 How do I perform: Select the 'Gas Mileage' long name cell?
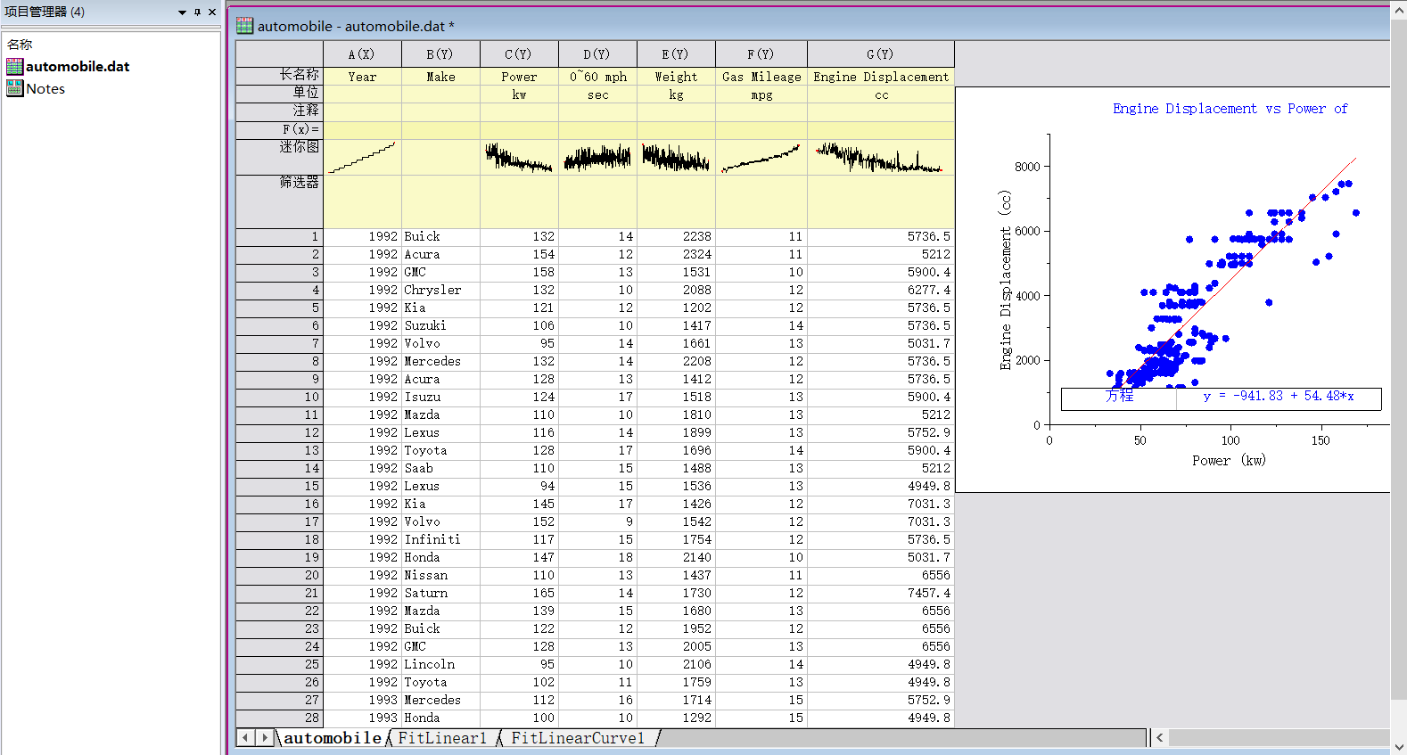click(761, 77)
